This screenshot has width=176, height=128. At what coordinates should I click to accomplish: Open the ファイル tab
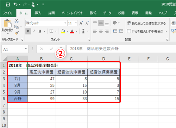coord(8,13)
